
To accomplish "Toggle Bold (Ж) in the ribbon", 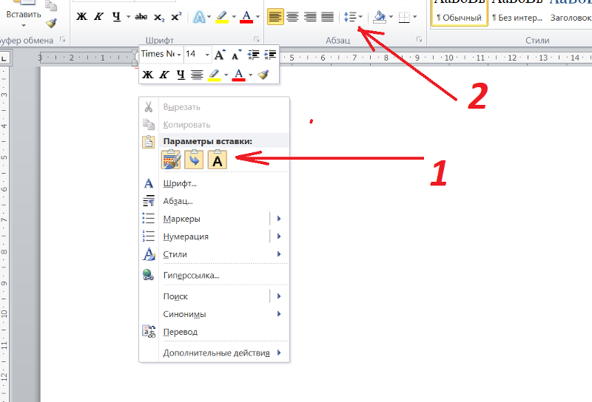I will pos(81,17).
